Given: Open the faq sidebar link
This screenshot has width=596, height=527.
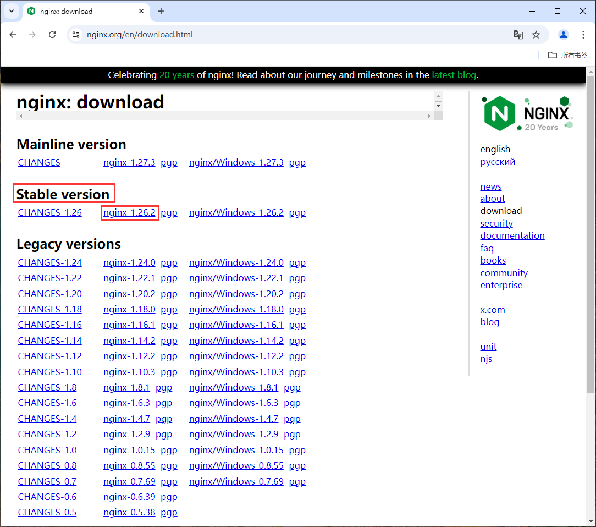Looking at the screenshot, I should 487,248.
